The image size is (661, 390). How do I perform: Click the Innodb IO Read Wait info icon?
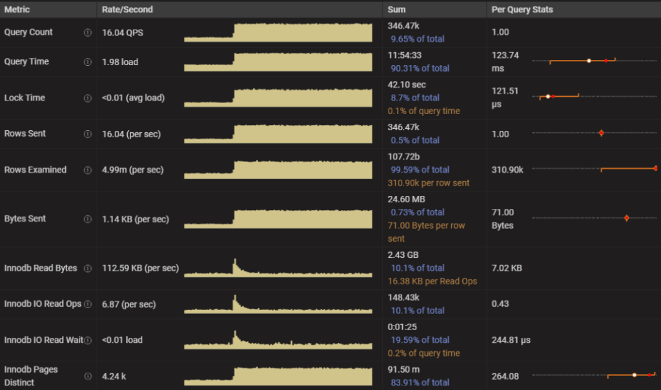(x=88, y=340)
